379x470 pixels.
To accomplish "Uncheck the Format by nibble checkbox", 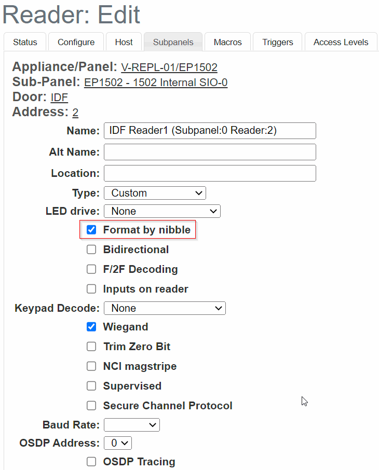I will coord(91,229).
